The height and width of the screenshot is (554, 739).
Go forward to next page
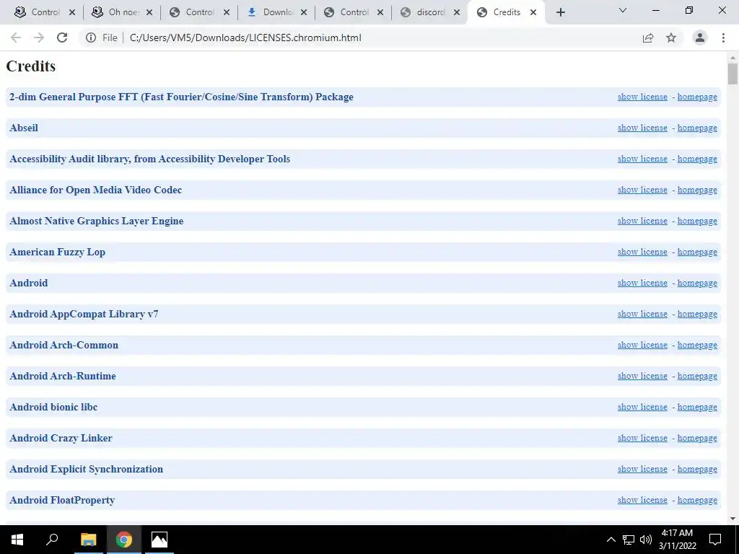(x=39, y=38)
